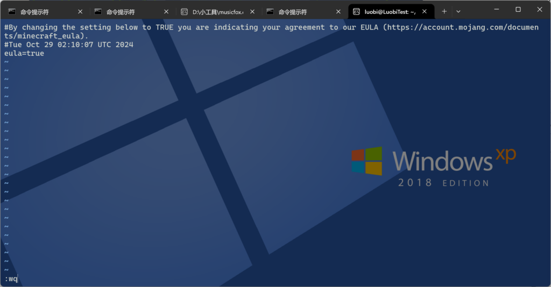Click the :wq command line at the bottom
Image resolution: width=551 pixels, height=287 pixels.
point(11,278)
